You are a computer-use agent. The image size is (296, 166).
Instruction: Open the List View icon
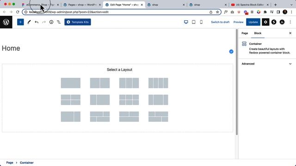pyautogui.click(x=59, y=22)
